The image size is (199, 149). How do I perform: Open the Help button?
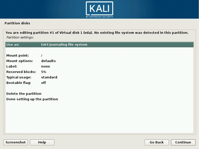[42, 142]
